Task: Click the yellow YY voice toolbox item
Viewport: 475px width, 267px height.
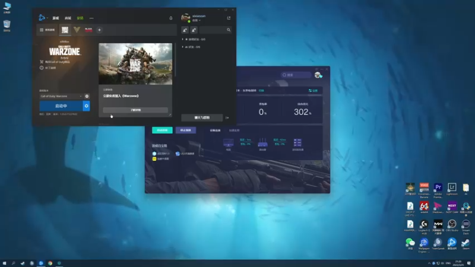Action: click(160, 158)
